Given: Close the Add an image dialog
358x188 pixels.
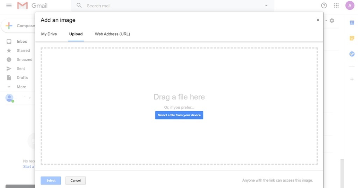Looking at the screenshot, I should 318,20.
